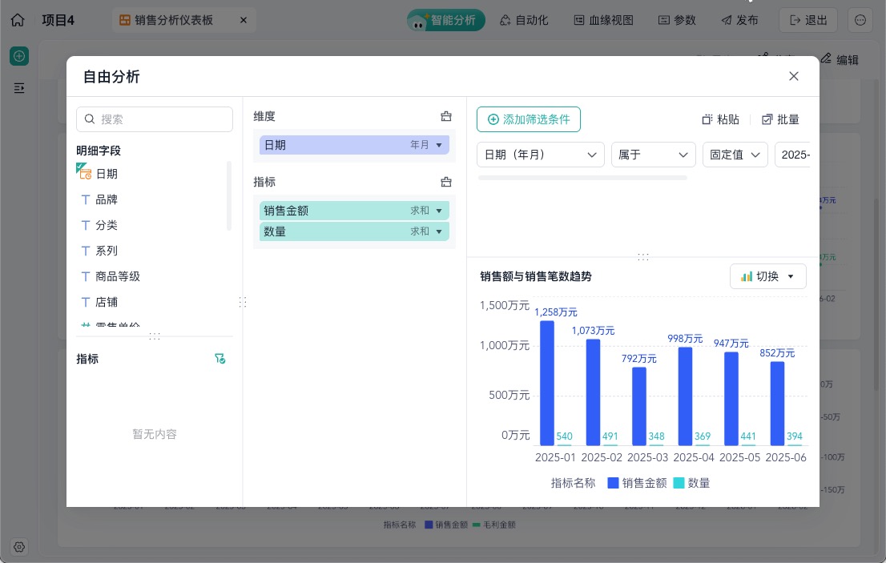Click the text-type icon next to 系列
The image size is (886, 563).
[x=86, y=251]
